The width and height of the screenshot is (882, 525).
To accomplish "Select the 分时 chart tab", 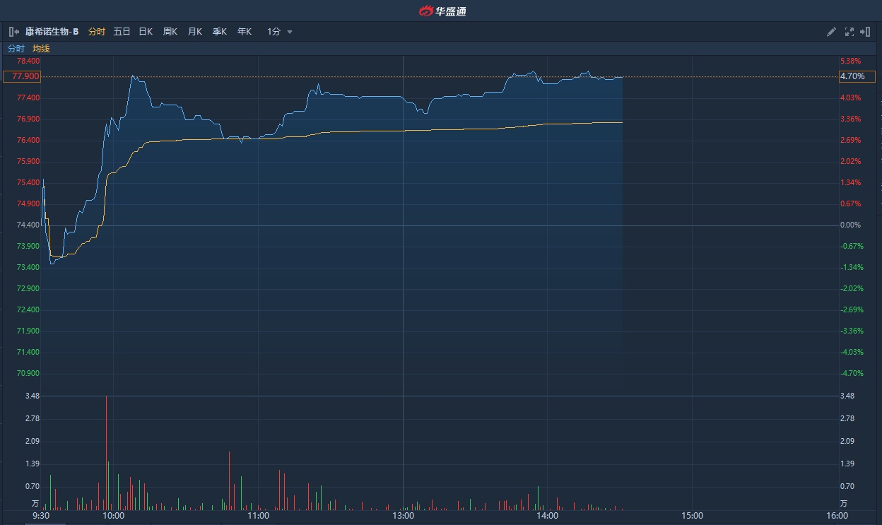I will 97,32.
